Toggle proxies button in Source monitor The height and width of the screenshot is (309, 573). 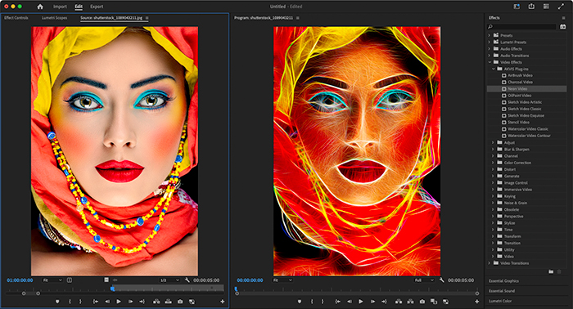[x=192, y=302]
